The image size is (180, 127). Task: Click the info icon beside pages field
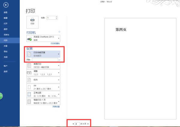59,60
